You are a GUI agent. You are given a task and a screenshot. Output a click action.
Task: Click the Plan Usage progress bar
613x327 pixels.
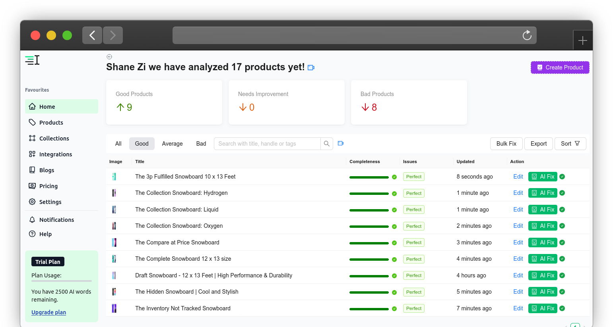point(62,281)
